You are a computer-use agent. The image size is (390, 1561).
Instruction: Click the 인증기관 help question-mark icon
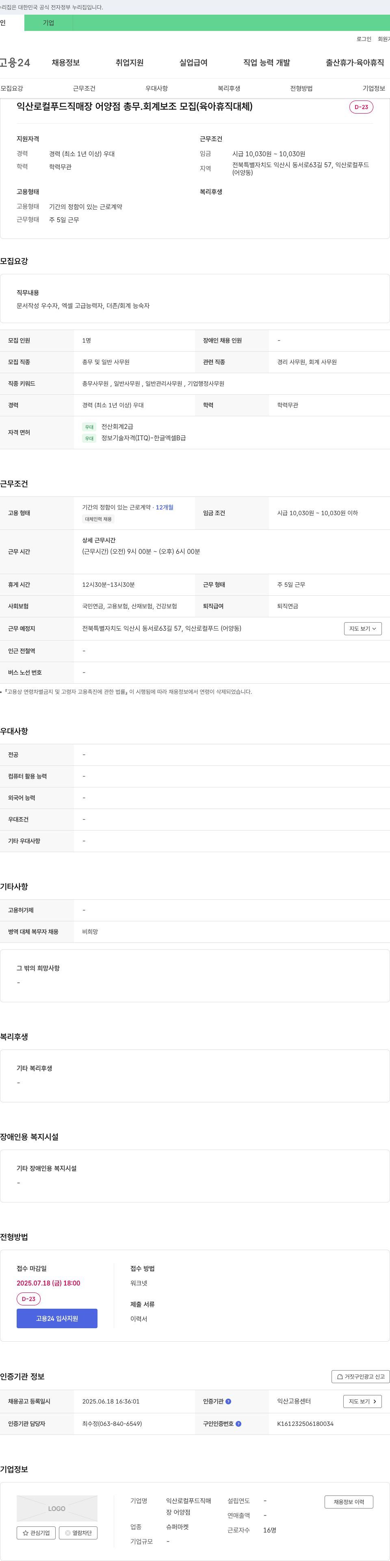click(x=228, y=1401)
